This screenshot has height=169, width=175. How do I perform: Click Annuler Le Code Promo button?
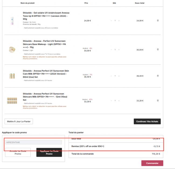tap(17, 152)
